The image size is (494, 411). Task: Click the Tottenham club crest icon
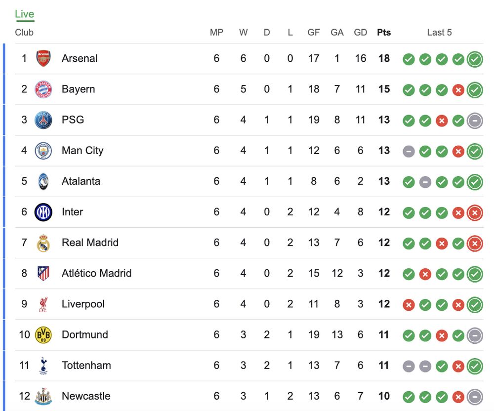43,366
